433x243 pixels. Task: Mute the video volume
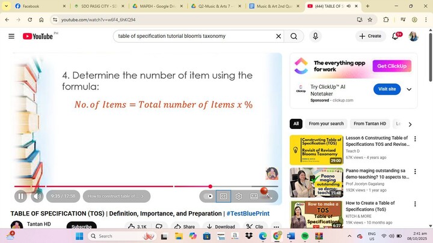coord(37,196)
